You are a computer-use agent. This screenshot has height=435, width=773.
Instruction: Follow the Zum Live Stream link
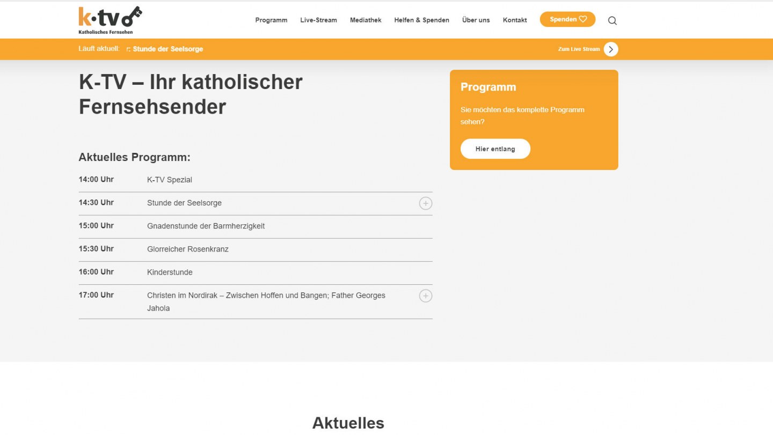(x=579, y=49)
